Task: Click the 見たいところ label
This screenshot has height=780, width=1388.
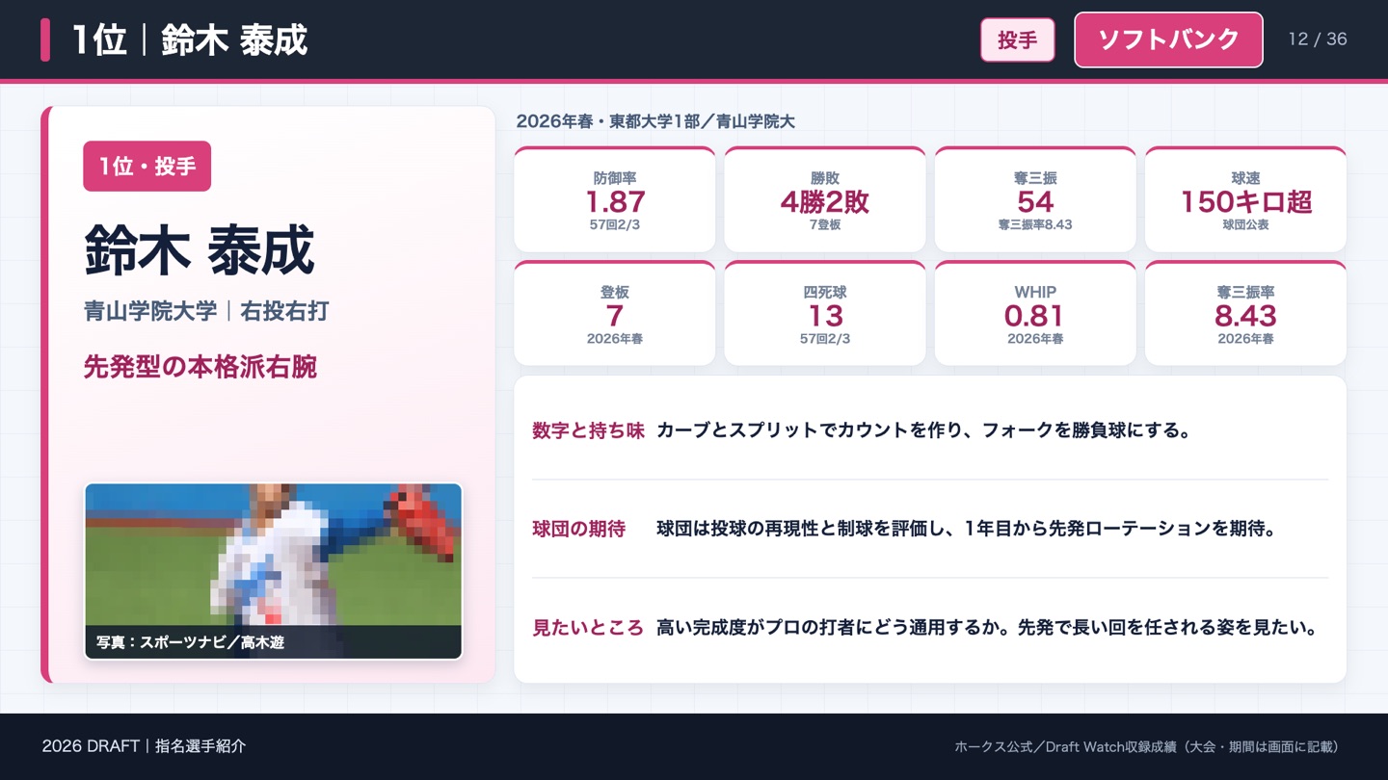Action: [588, 628]
